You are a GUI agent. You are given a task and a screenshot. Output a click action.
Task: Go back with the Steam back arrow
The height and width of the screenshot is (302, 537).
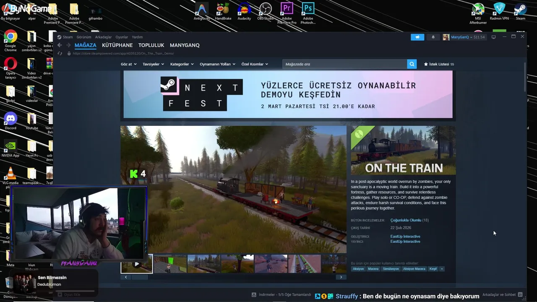coord(60,45)
